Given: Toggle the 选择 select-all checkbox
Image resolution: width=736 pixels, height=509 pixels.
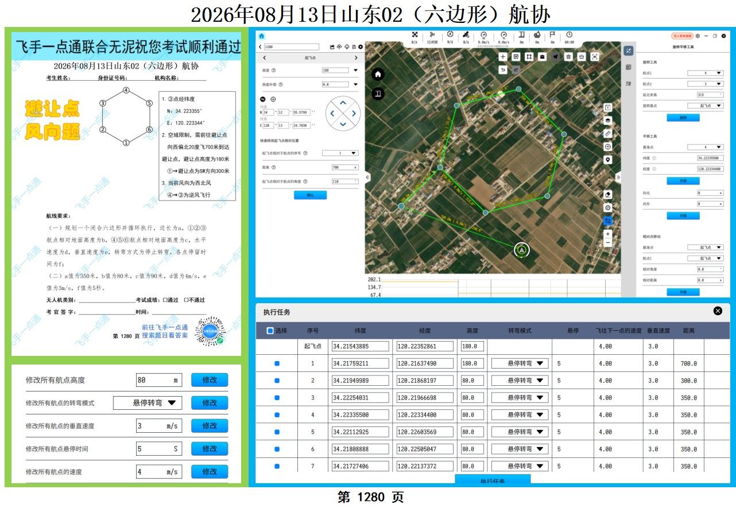Looking at the screenshot, I should pos(270,331).
